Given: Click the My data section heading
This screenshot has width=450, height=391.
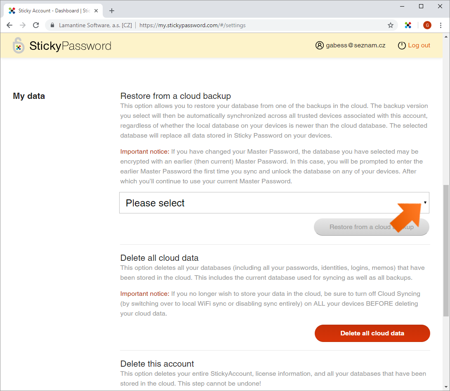Looking at the screenshot, I should click(29, 96).
